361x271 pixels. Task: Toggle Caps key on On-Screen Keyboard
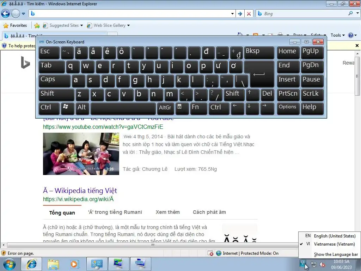(x=54, y=81)
